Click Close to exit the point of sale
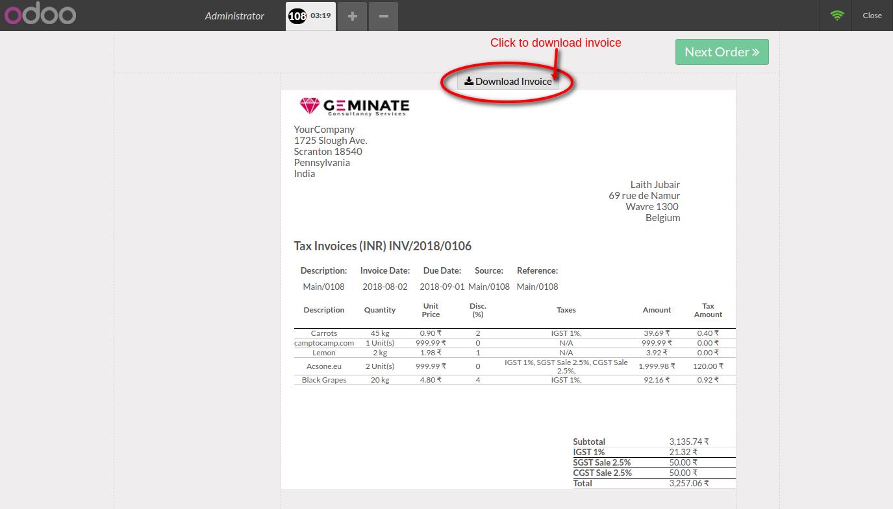Screen dimensions: 893x509 coord(872,15)
